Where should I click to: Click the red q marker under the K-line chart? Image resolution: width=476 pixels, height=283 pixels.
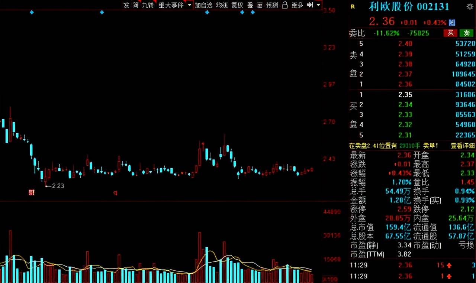(115, 192)
